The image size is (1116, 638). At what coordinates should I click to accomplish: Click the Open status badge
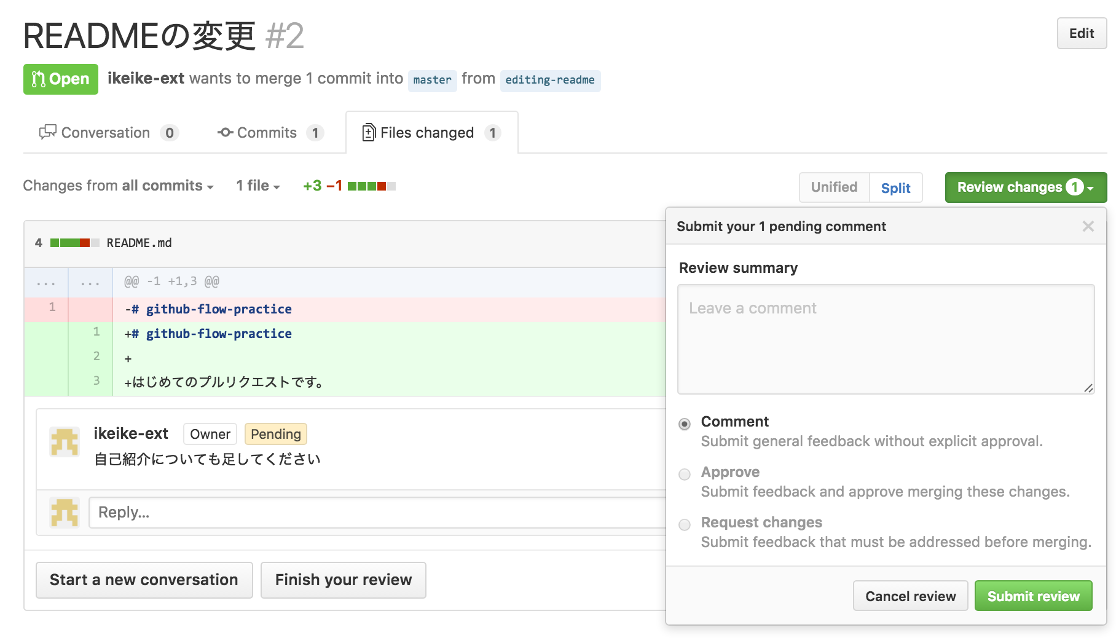click(x=61, y=79)
